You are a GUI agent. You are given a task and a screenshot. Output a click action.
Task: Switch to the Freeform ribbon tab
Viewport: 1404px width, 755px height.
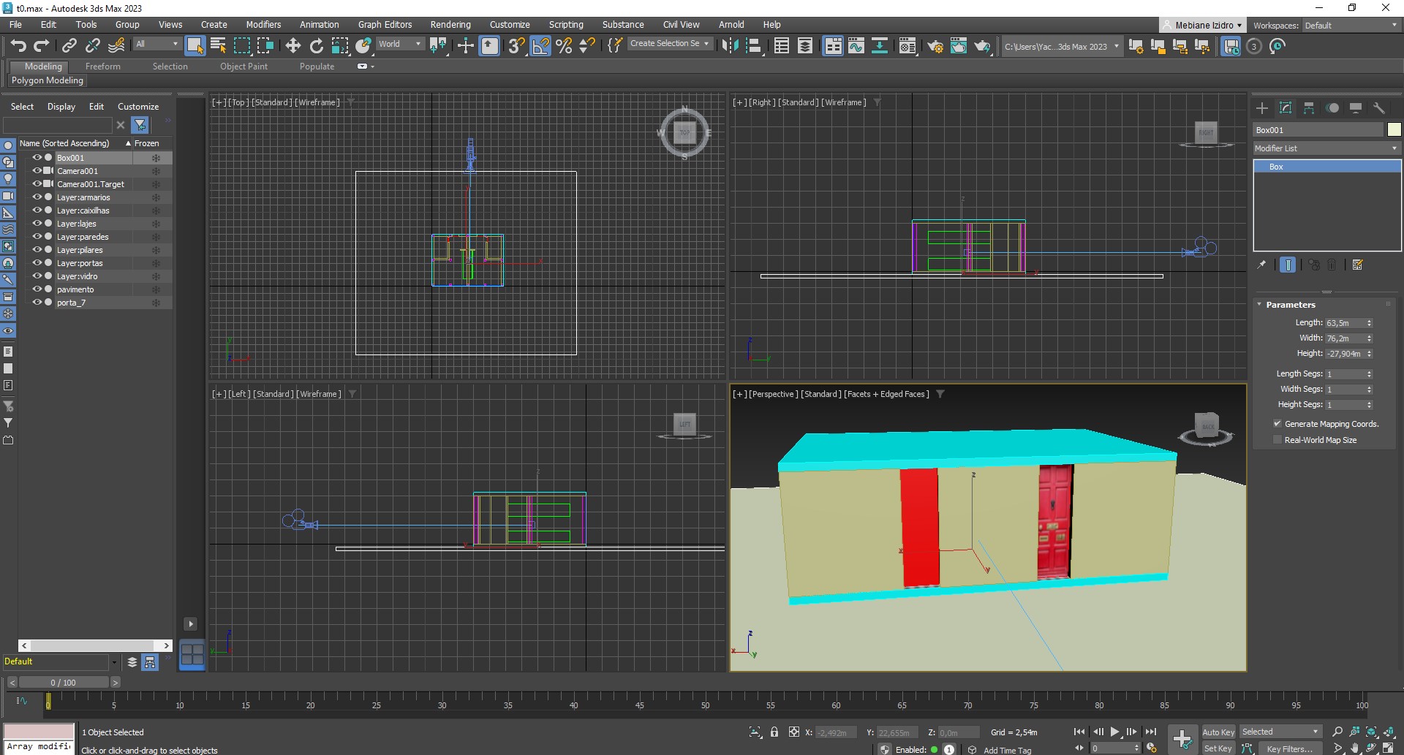(x=102, y=67)
